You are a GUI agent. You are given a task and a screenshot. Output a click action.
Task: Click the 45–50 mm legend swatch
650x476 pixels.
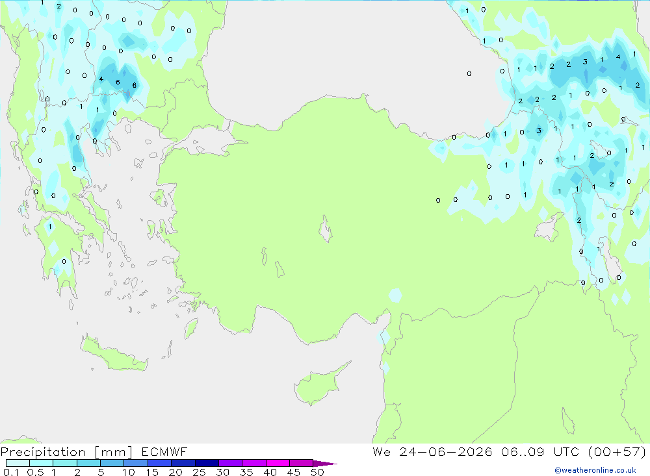(302, 463)
